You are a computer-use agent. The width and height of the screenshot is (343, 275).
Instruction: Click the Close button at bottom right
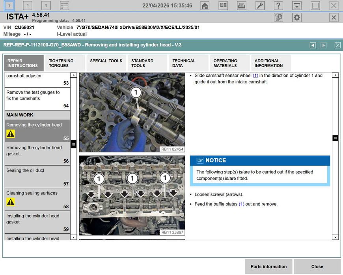tap(317, 266)
